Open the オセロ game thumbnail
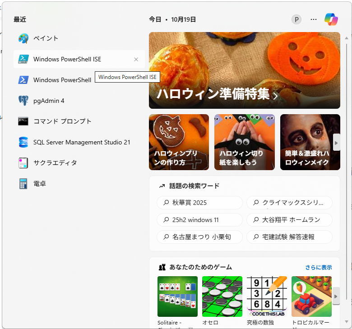The image size is (352, 329). pos(222,297)
